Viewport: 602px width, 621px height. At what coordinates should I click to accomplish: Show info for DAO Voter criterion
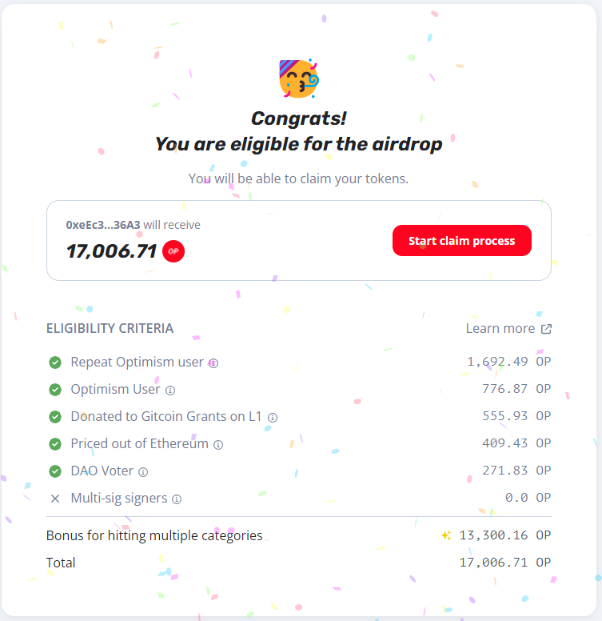point(143,471)
